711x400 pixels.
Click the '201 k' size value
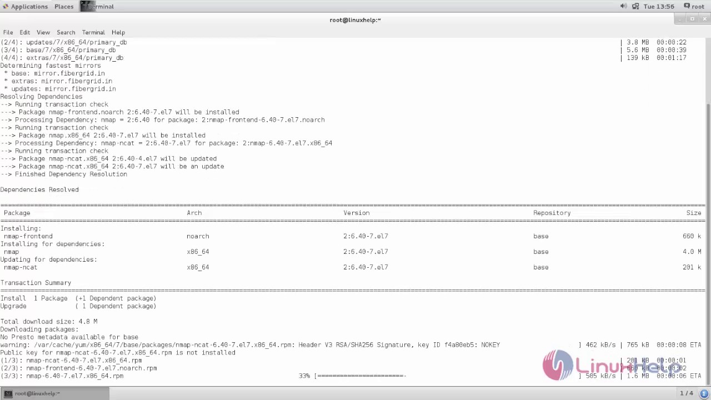tap(692, 267)
